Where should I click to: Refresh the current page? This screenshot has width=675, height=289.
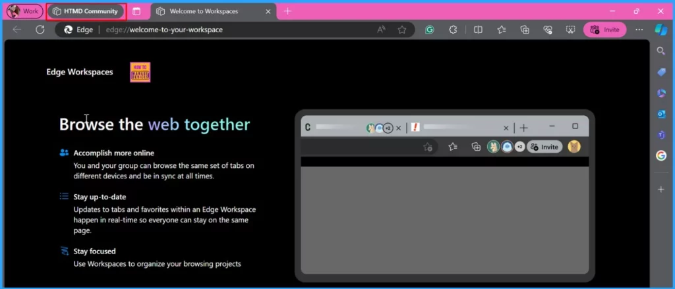40,30
